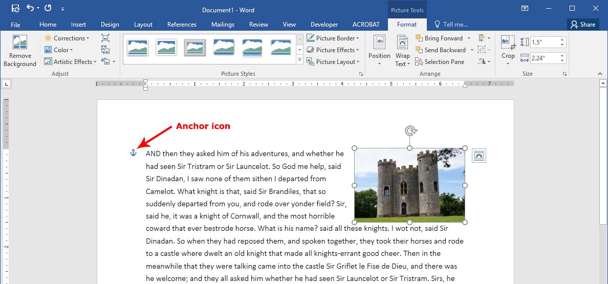Open the Wrap Text menu
Image resolution: width=608 pixels, height=284 pixels.
coord(402,51)
